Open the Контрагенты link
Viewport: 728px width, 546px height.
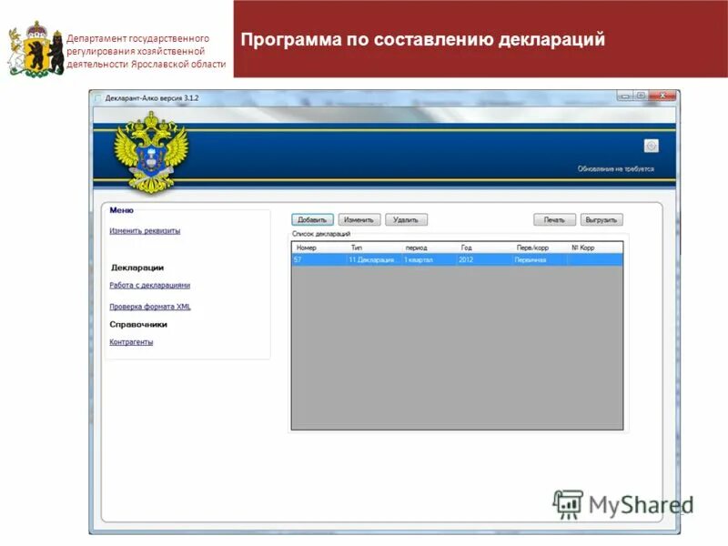[x=131, y=342]
